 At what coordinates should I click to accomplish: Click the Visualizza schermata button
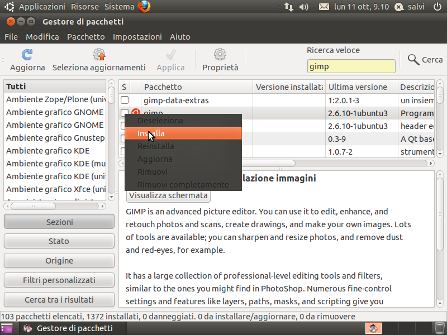tap(168, 196)
